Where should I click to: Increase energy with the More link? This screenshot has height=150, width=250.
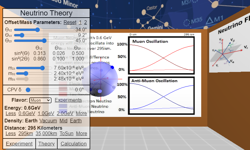(x=81, y=114)
